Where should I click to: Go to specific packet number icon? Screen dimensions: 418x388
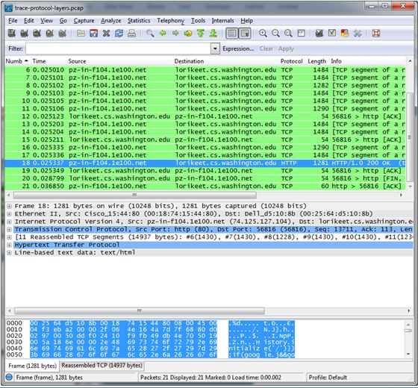188,34
